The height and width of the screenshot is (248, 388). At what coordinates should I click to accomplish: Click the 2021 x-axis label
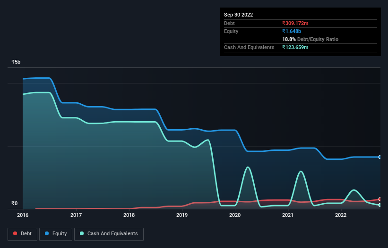[x=288, y=215]
